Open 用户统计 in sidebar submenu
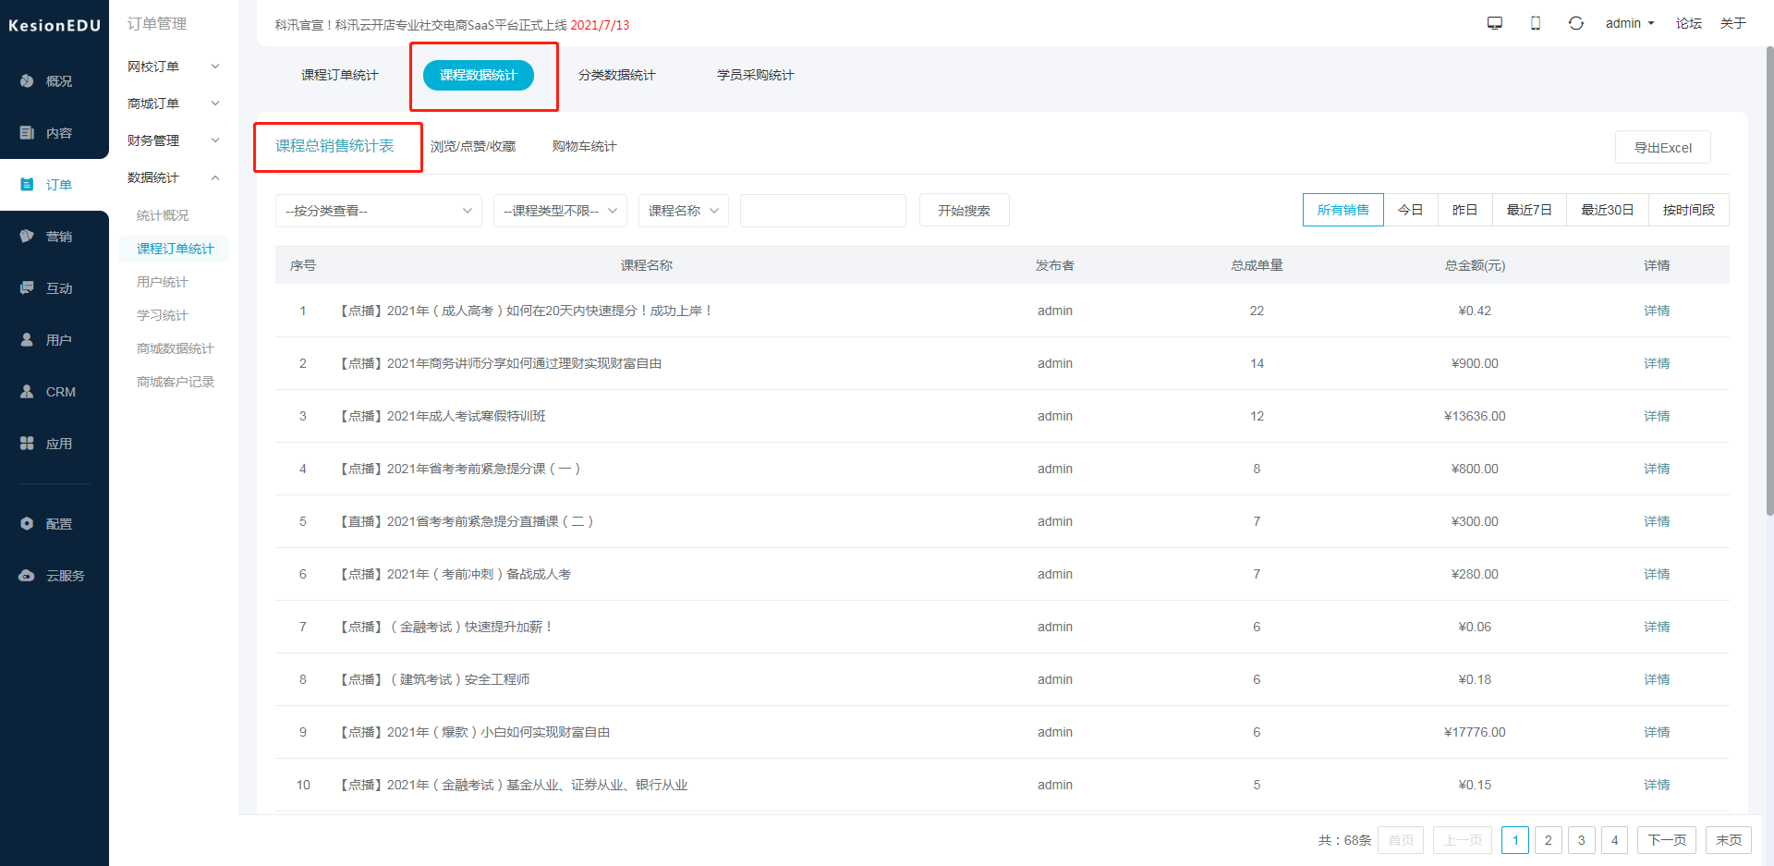 [163, 282]
